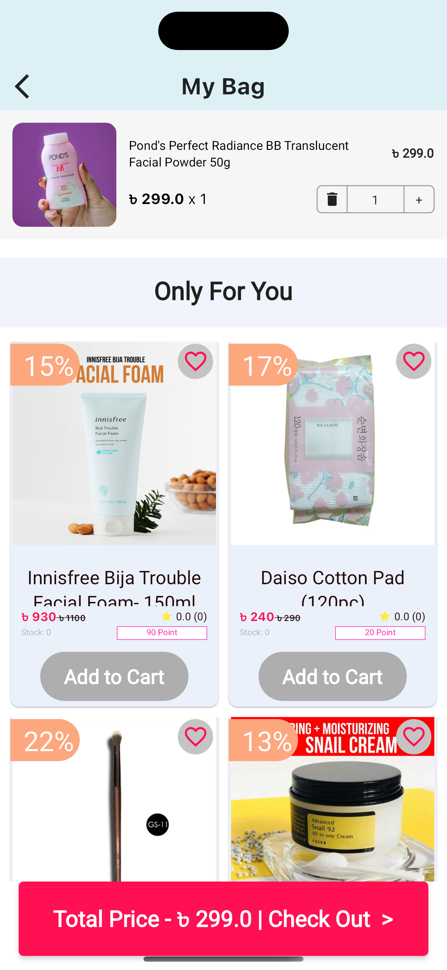This screenshot has height=970, width=447.
Task: Delete Pond's powder with the trash icon
Action: pyautogui.click(x=332, y=199)
